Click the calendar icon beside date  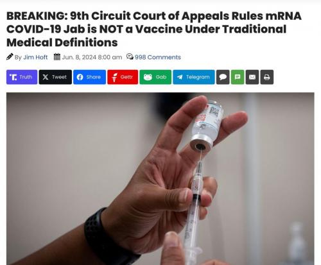click(x=57, y=56)
